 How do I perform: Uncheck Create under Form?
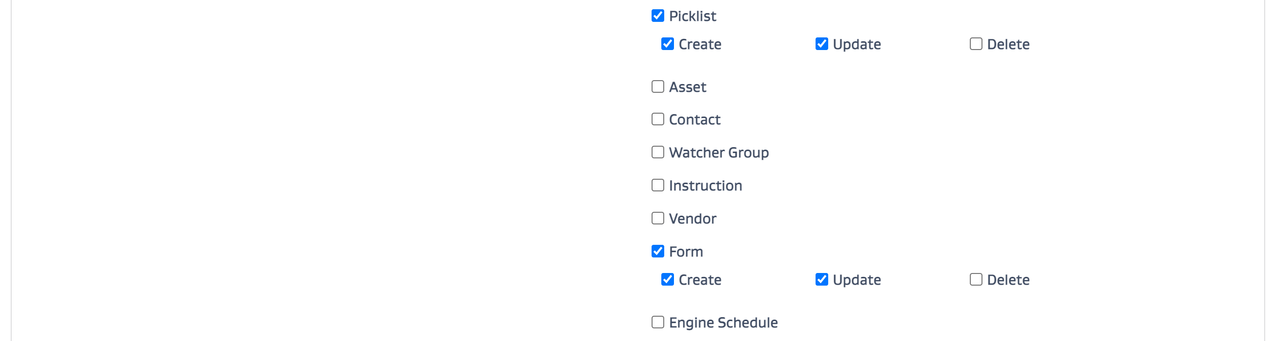(667, 279)
